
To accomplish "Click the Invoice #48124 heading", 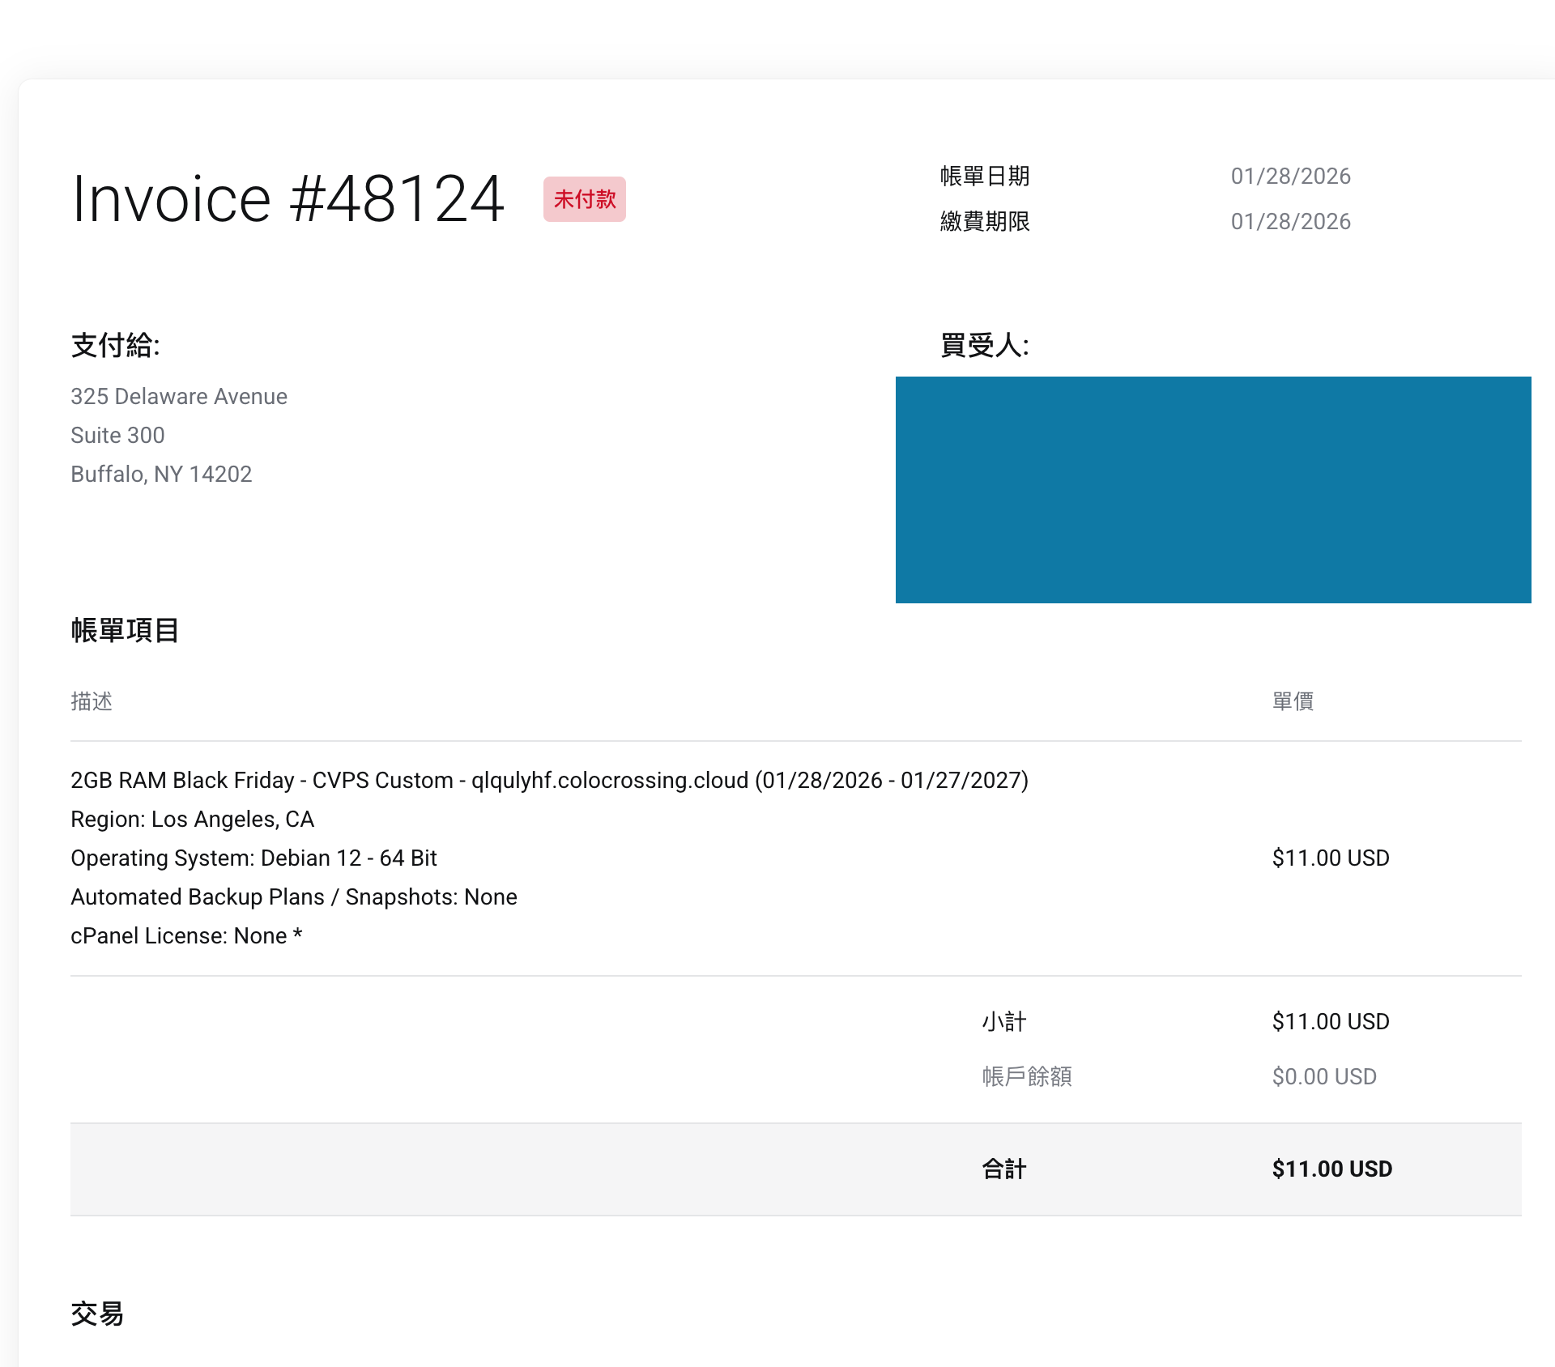I will click(288, 199).
